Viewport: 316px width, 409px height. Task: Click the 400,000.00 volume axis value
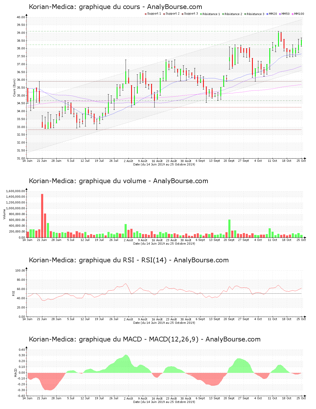coord(17,226)
